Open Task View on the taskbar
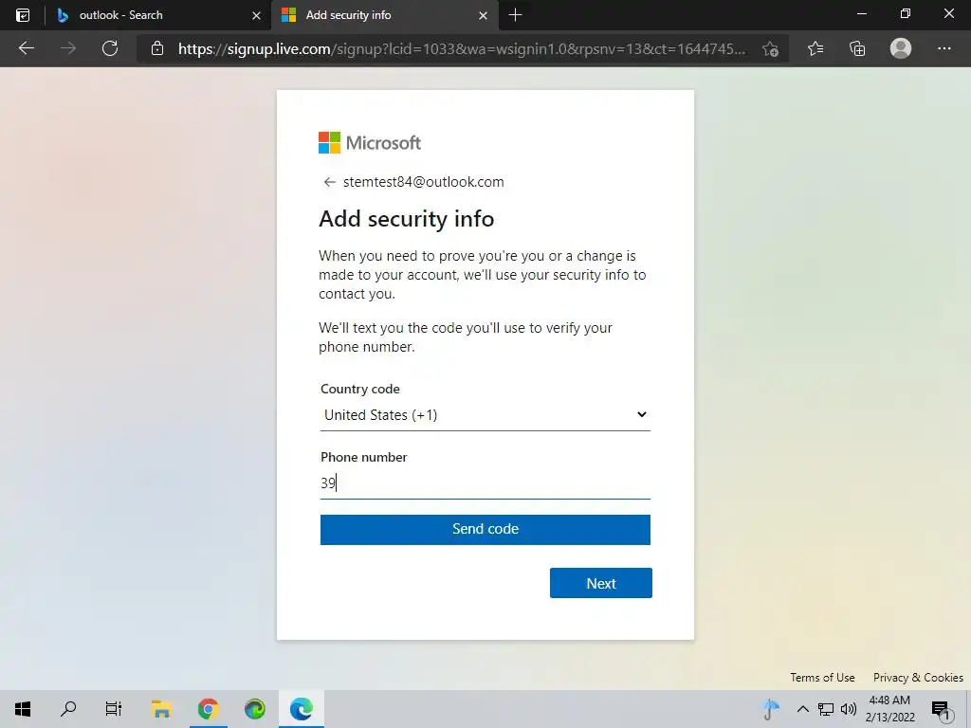This screenshot has height=728, width=971. (x=114, y=709)
